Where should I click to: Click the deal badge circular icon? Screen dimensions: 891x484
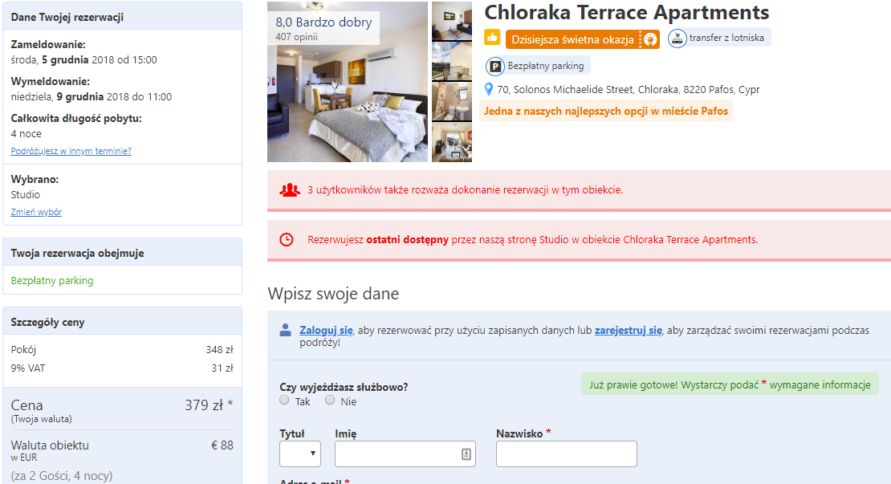coord(650,39)
